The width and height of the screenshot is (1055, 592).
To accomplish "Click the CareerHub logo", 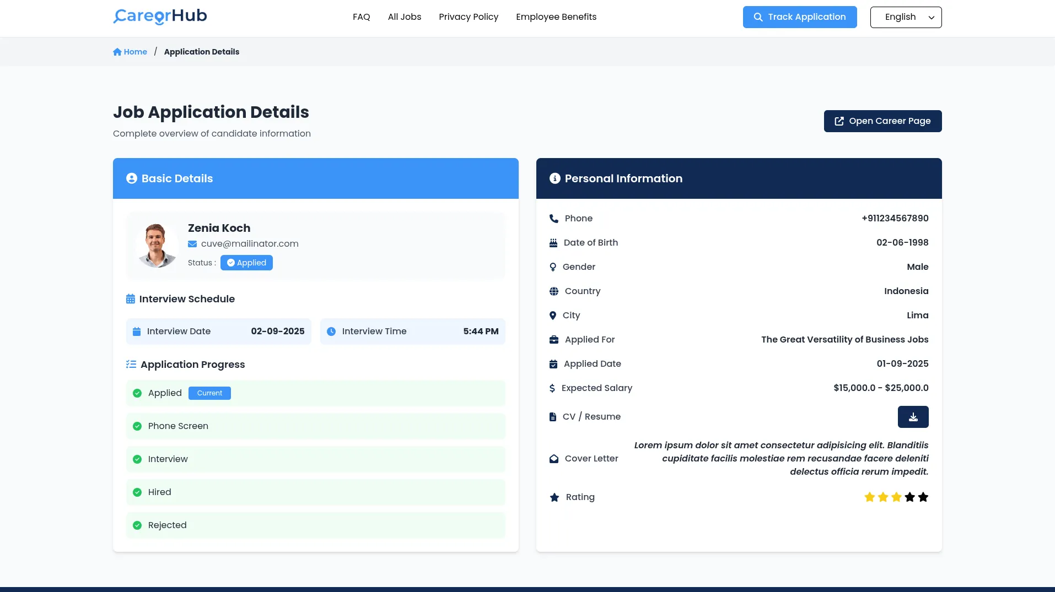I will tap(160, 17).
